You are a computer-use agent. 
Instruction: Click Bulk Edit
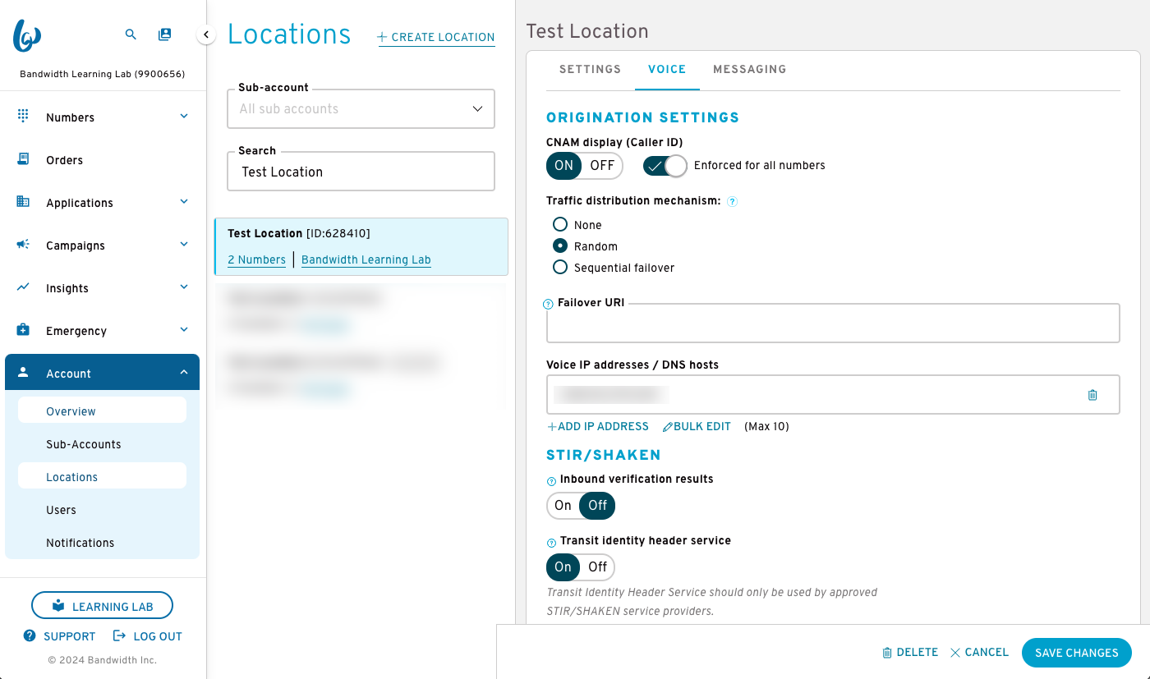tap(697, 426)
